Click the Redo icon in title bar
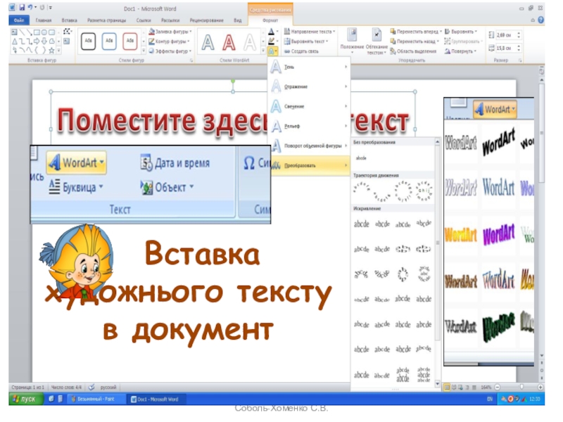This screenshot has height=422, width=563. pyautogui.click(x=42, y=7)
